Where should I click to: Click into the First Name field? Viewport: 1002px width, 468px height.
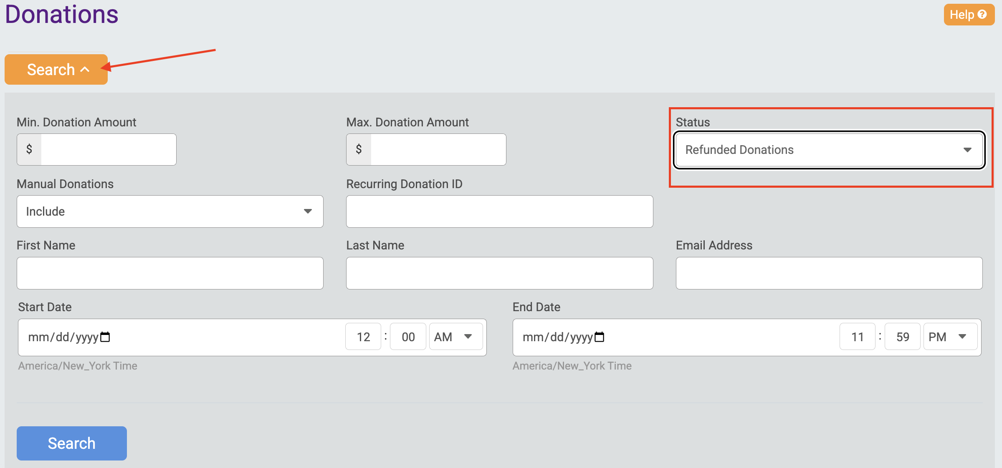(x=170, y=273)
